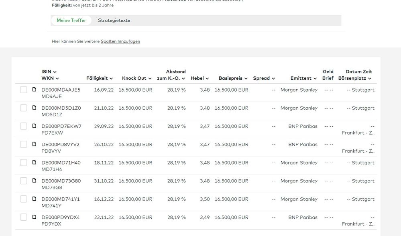Sort results by Emittent column
401x236 pixels.
[x=304, y=78]
